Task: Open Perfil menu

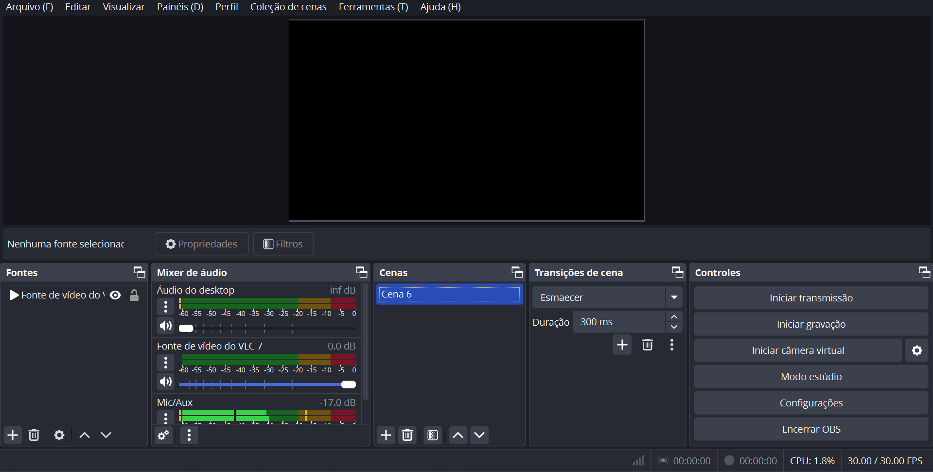Action: pos(227,7)
